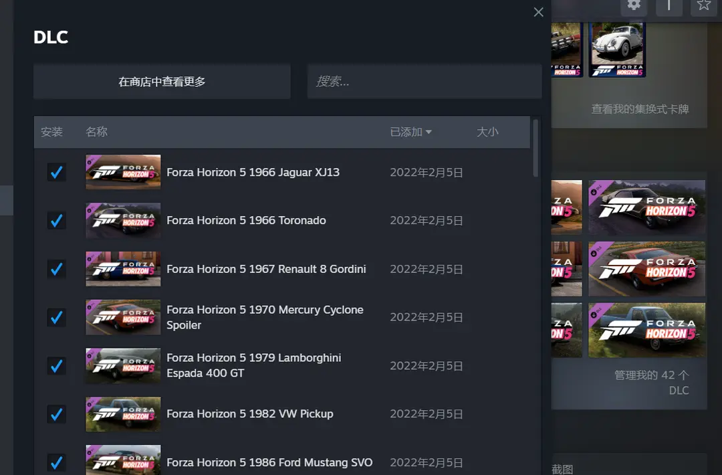This screenshot has width=722, height=475.
Task: Click the Jaguar XJ13 date 2022年2月5日
Action: pyautogui.click(x=427, y=173)
